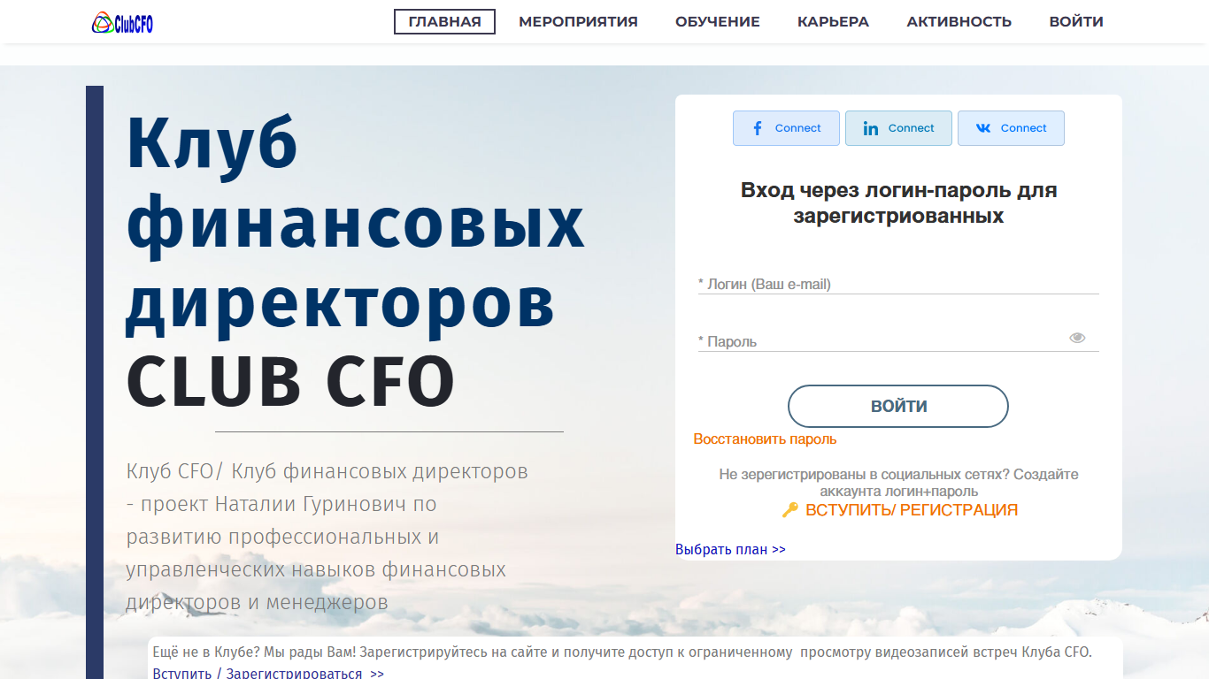Click the Логин (Ваш e-mail) field
This screenshot has height=679, width=1209.
point(898,284)
